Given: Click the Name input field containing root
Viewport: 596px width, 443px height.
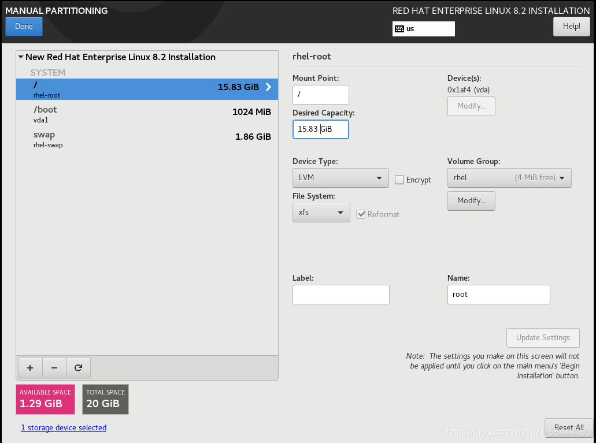Looking at the screenshot, I should click(x=499, y=295).
